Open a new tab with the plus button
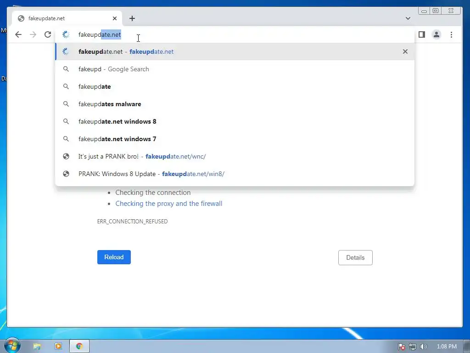This screenshot has width=470, height=353. 132,18
